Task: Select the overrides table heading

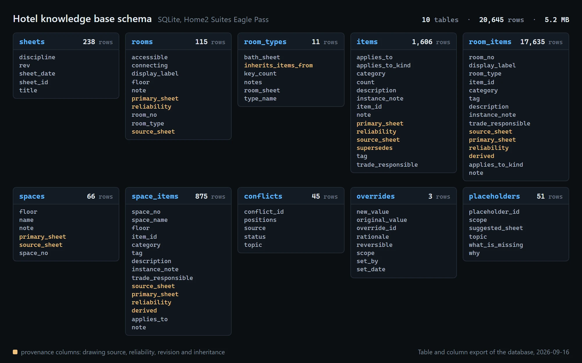Action: tap(375, 196)
